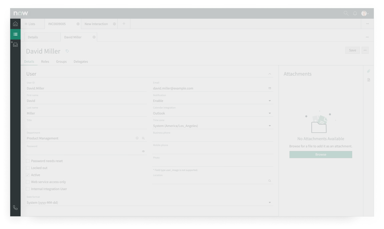
Task: Enable the Password needs reset checkbox
Action: (28, 161)
